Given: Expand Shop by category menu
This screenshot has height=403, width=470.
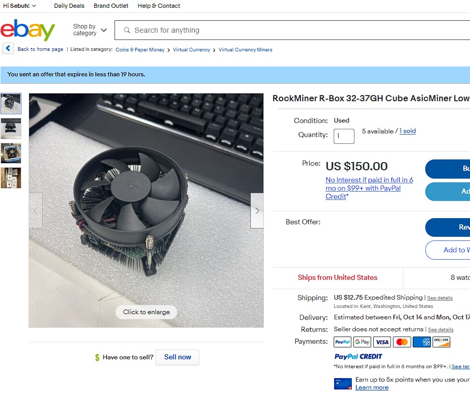Looking at the screenshot, I should click(90, 30).
